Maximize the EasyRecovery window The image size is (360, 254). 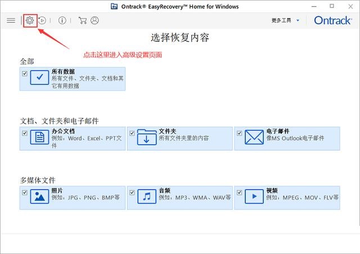(x=332, y=6)
